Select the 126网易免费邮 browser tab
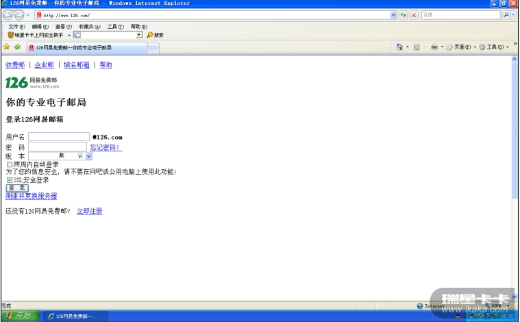This screenshot has height=322, width=520. click(86, 47)
